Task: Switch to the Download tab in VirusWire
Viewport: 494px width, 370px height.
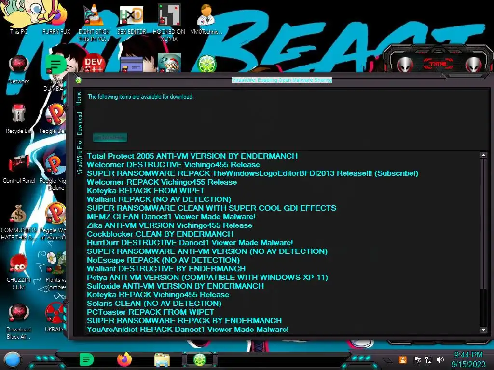Action: coord(79,123)
